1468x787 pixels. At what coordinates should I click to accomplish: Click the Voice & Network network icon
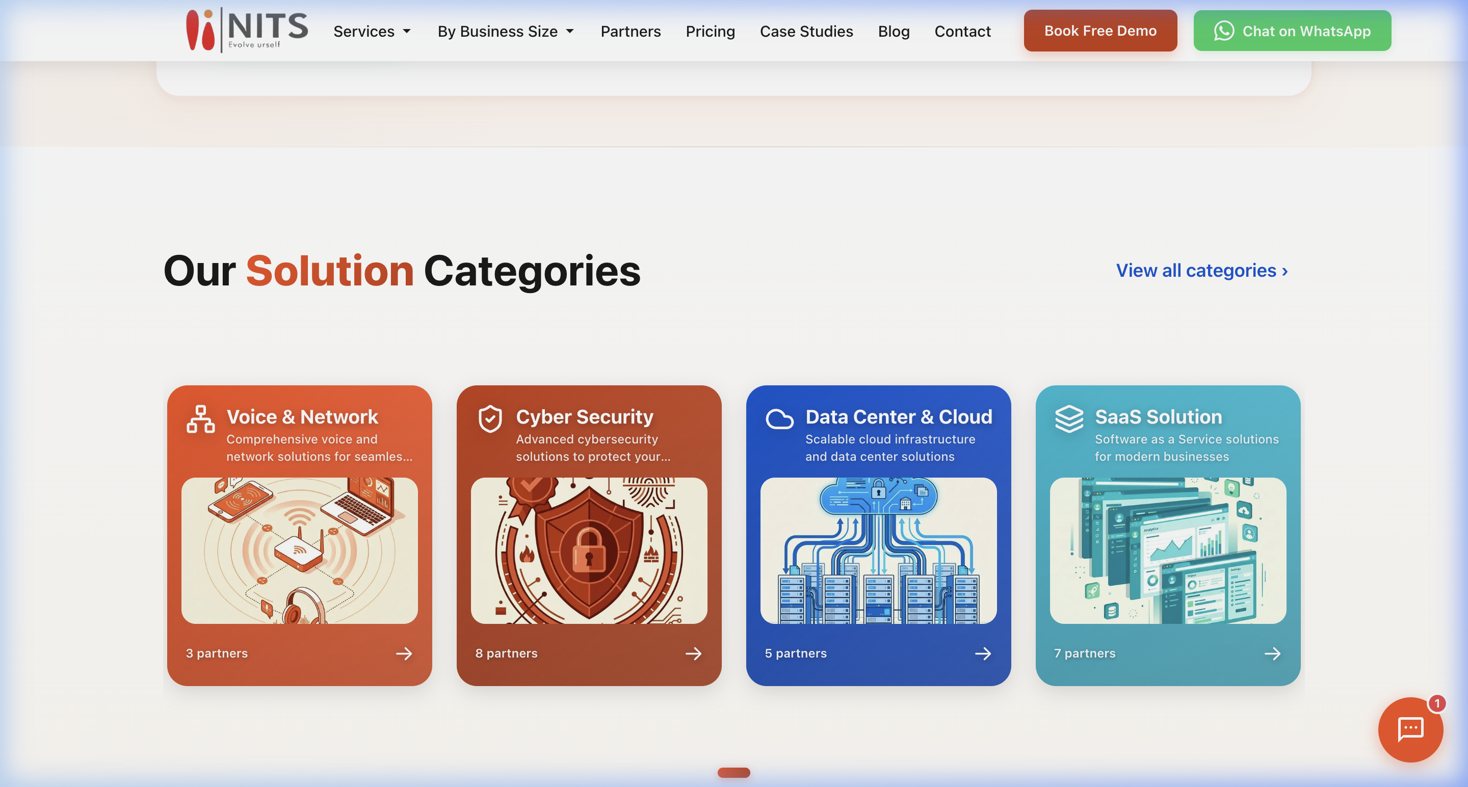[x=201, y=419]
